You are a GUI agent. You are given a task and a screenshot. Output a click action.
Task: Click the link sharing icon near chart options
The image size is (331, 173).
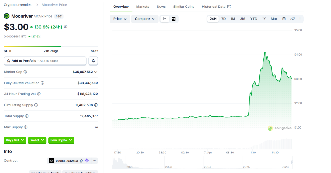click(x=292, y=19)
